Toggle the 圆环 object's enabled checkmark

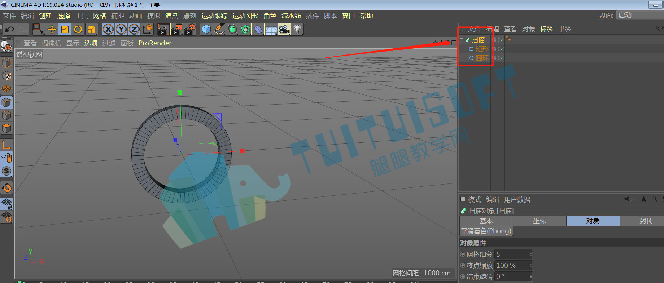click(x=502, y=58)
